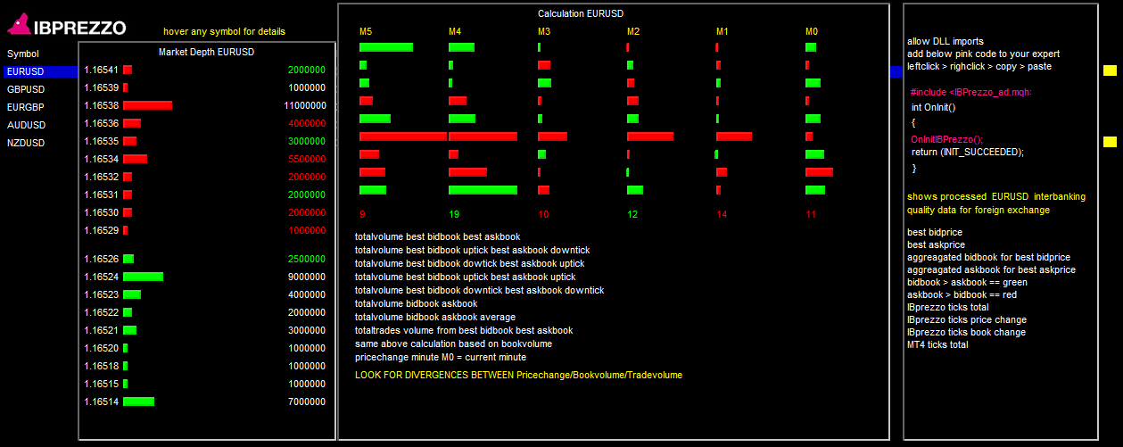Click the Market Depth EURUSD title
Image resolution: width=1123 pixels, height=447 pixels.
tap(206, 52)
